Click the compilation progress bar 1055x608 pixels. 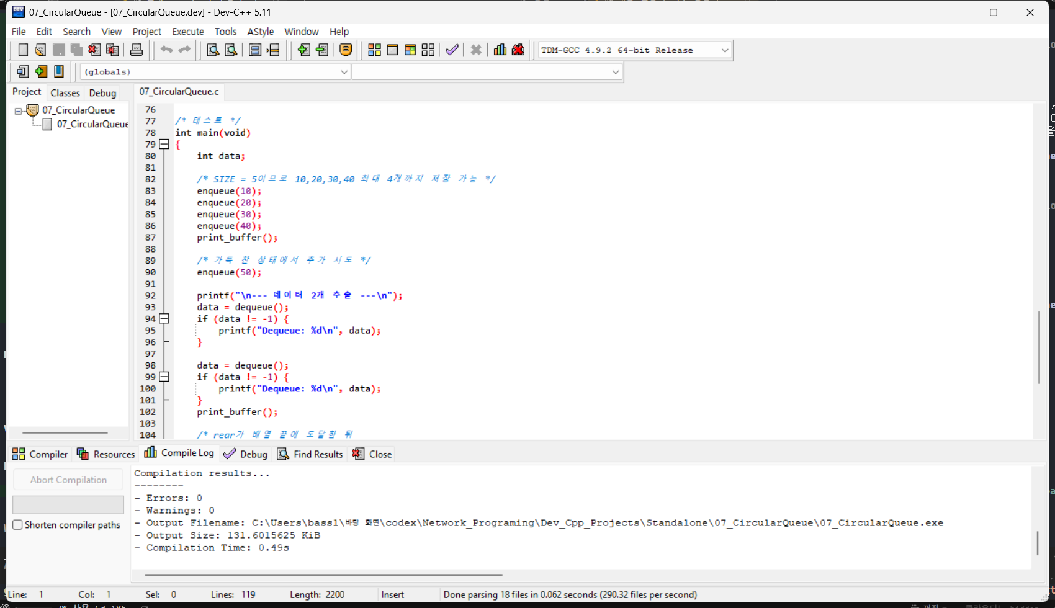[x=68, y=504]
